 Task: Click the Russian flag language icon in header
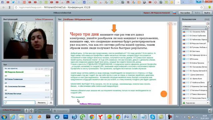[x=174, y=13]
